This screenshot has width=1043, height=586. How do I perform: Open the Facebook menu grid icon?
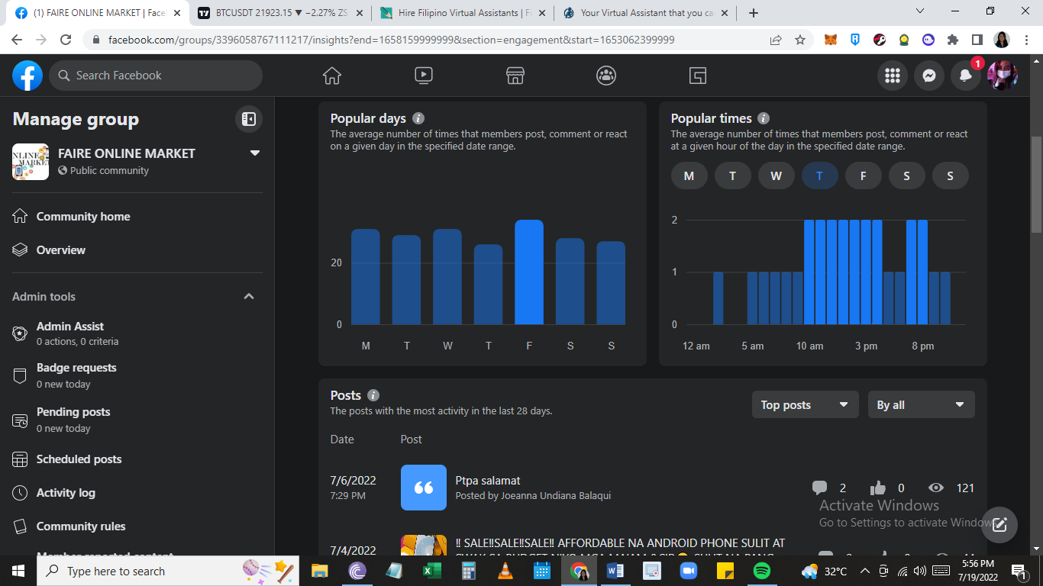coord(893,76)
